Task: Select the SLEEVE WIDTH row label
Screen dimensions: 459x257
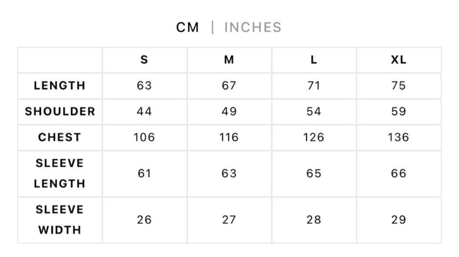Action: pos(59,220)
